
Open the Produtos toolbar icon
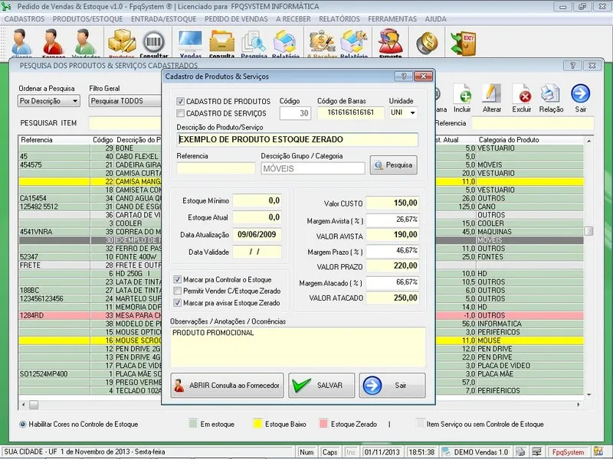coord(121,42)
